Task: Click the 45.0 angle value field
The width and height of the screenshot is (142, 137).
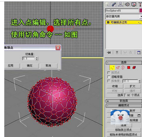Action: [130, 81]
